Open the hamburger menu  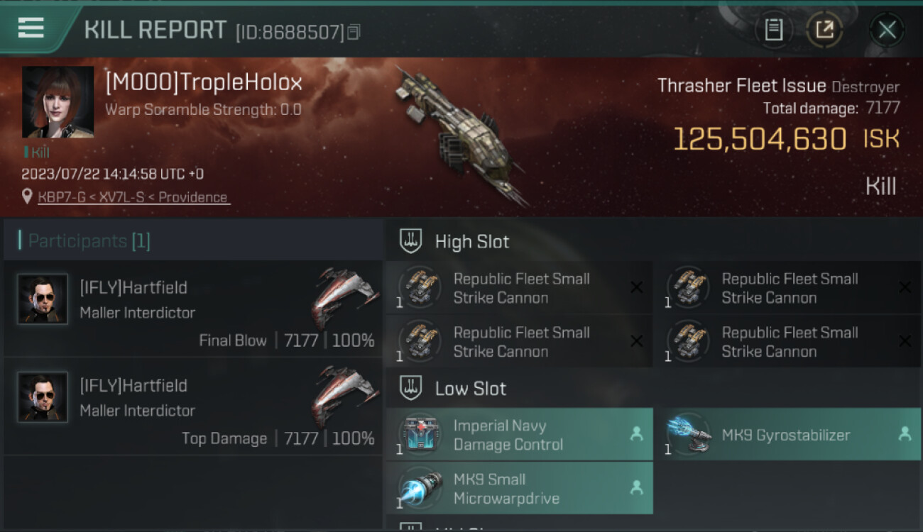pyautogui.click(x=31, y=28)
